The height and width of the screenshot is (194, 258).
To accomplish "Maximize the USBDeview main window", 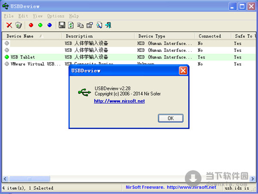I will 242,6.
